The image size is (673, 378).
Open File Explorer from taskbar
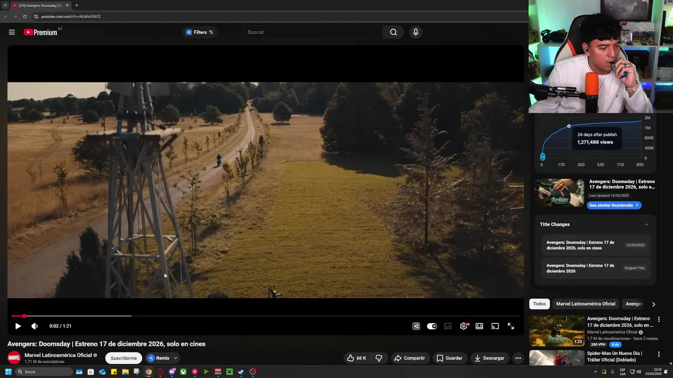click(125, 372)
